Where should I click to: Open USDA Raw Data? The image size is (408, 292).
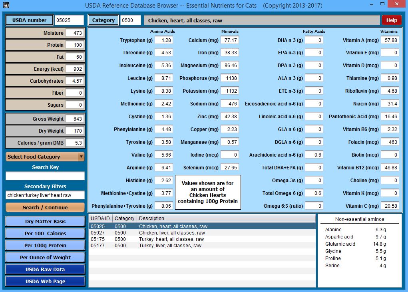click(x=45, y=270)
